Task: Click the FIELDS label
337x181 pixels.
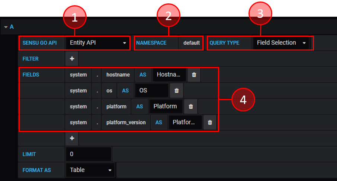Action: click(x=31, y=75)
